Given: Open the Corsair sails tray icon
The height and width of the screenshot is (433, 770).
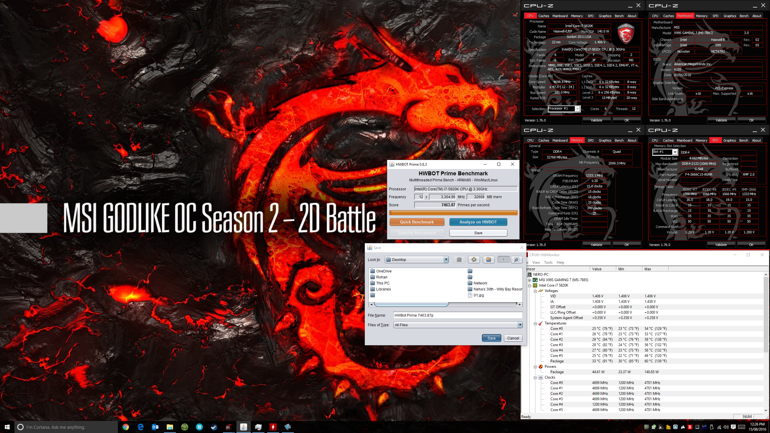Looking at the screenshot, I should [x=683, y=427].
